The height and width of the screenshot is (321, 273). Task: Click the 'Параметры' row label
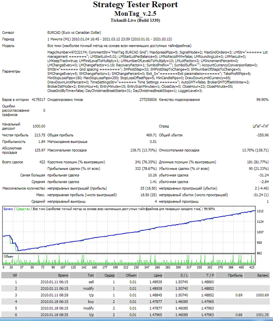[x=11, y=71]
